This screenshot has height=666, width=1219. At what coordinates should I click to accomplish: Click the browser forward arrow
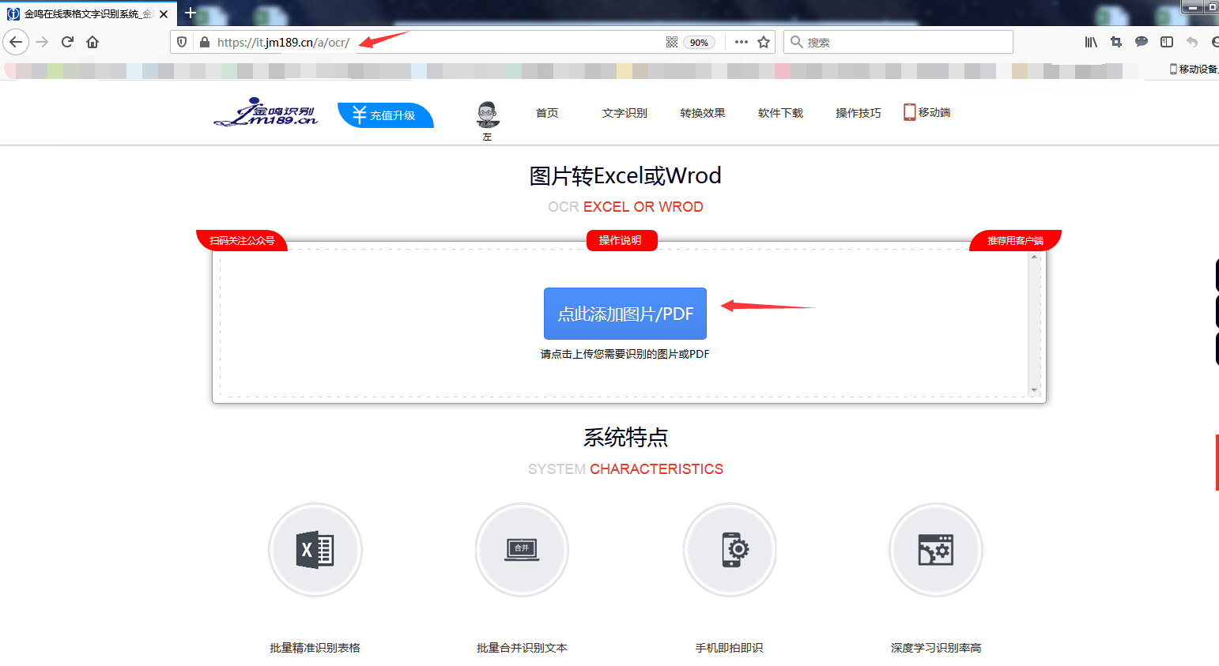pos(42,42)
